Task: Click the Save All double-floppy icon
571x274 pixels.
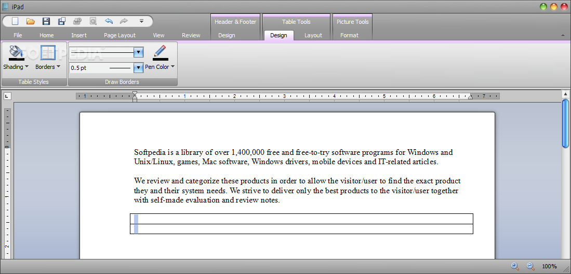Action: pyautogui.click(x=62, y=21)
